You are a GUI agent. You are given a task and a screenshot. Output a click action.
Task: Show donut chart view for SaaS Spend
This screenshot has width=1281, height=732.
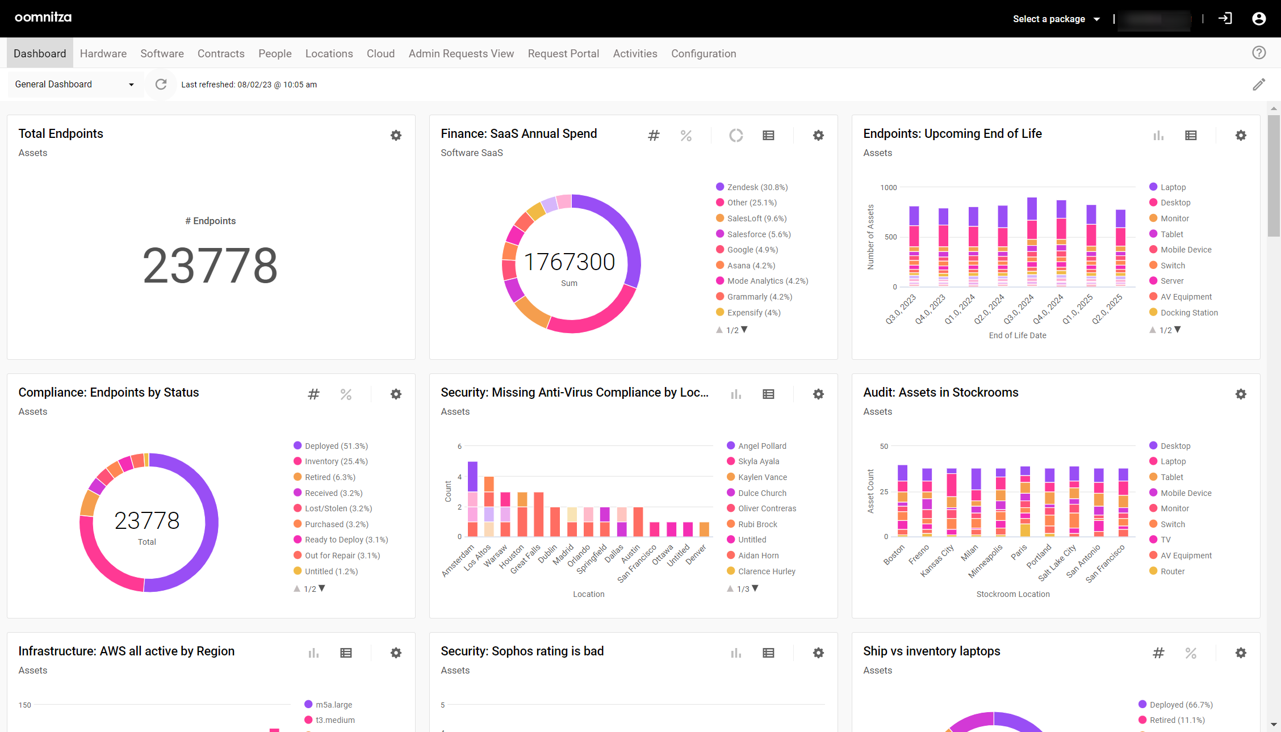[736, 136]
